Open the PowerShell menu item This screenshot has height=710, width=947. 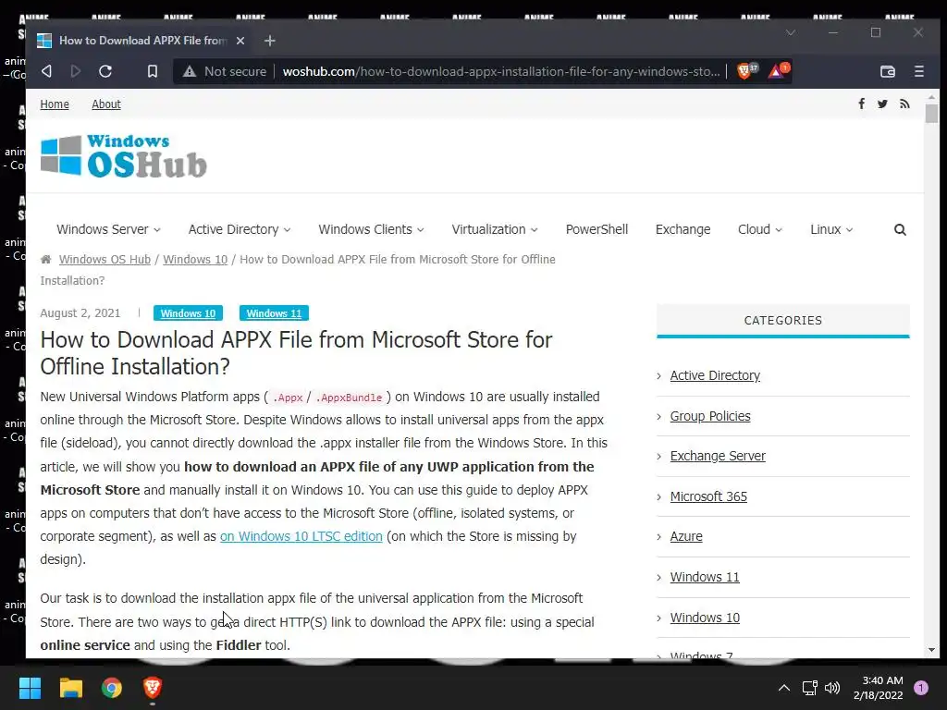coord(596,229)
